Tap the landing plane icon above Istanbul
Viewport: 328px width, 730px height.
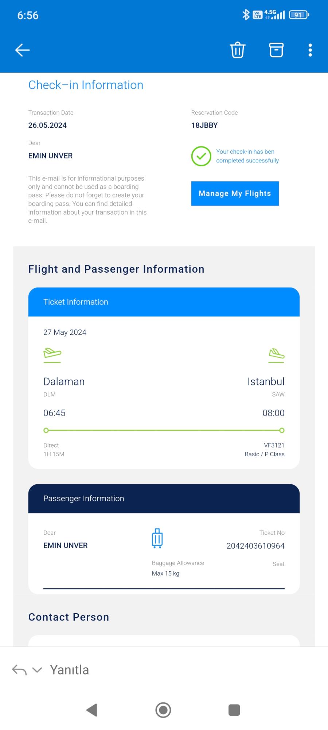coord(276,354)
